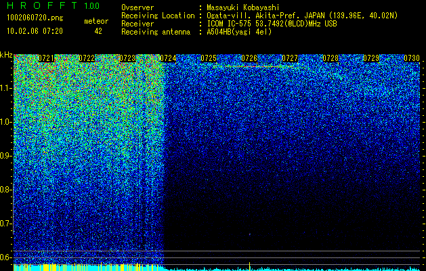This screenshot has width=426, height=271.
Task: Click the yellow signal spike below 0726
Action: [250, 266]
